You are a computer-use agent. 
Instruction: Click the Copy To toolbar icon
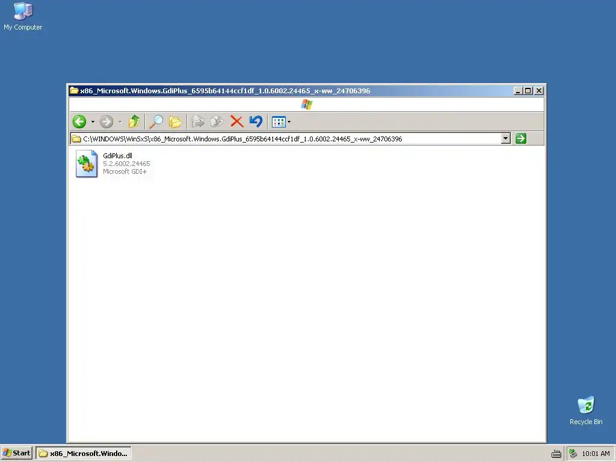(x=217, y=122)
